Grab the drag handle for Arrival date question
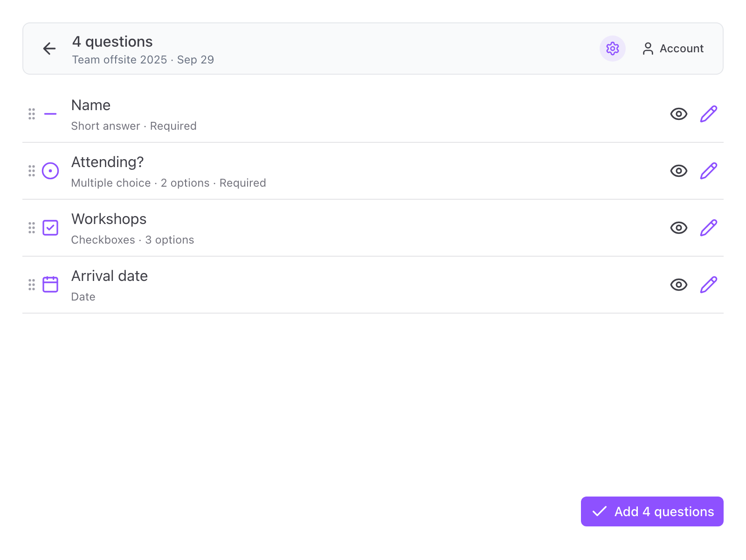This screenshot has width=746, height=560. [x=32, y=285]
